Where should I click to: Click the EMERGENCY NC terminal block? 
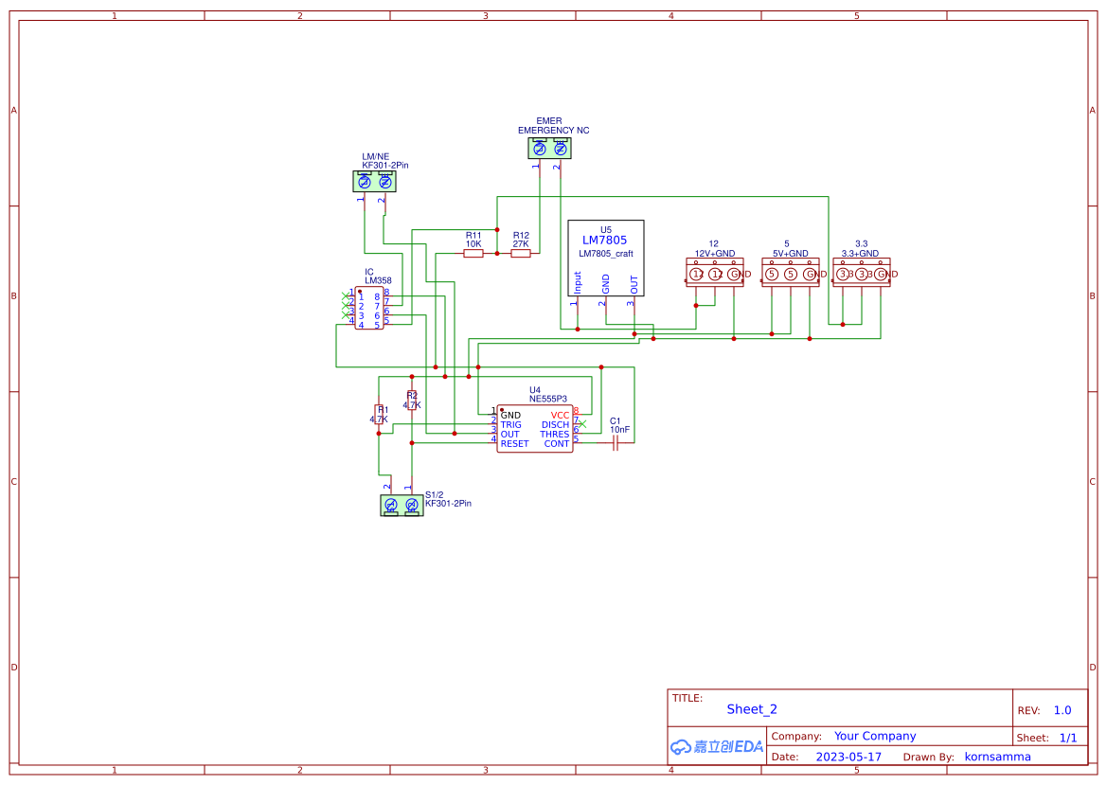[549, 148]
